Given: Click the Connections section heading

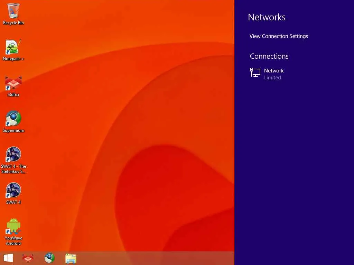Looking at the screenshot, I should tap(269, 56).
